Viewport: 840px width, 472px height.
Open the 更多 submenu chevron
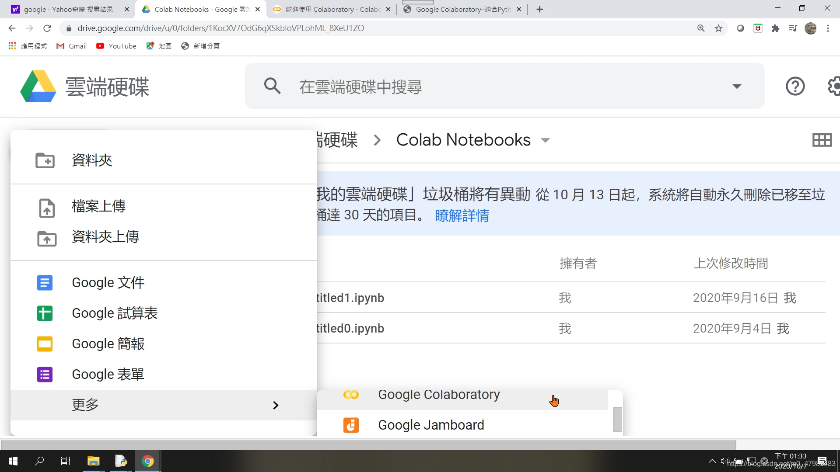tap(275, 405)
